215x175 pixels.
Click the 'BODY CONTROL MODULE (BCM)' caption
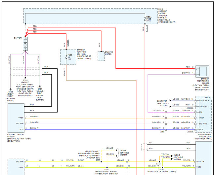coord(203,137)
